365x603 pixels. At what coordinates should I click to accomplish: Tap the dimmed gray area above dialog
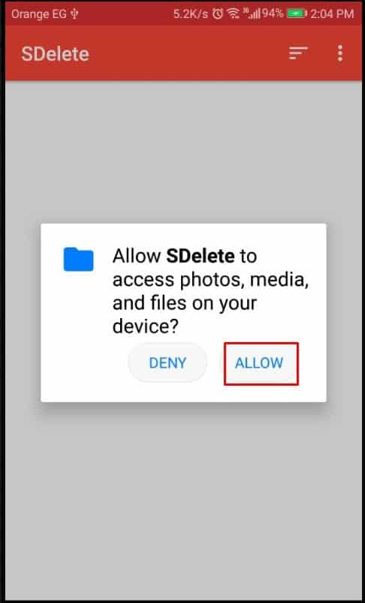pyautogui.click(x=182, y=152)
